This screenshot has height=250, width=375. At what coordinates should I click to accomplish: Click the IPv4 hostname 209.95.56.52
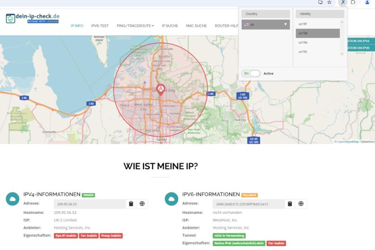point(65,212)
